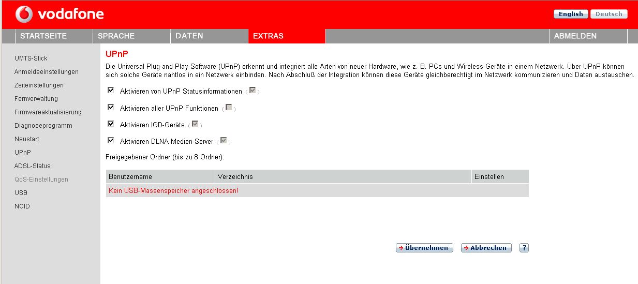Click the Abbrechen button
The width and height of the screenshot is (638, 284).
click(486, 248)
